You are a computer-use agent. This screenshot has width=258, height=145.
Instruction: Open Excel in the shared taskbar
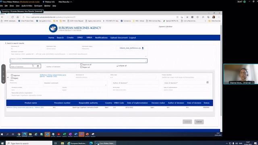[64, 134]
